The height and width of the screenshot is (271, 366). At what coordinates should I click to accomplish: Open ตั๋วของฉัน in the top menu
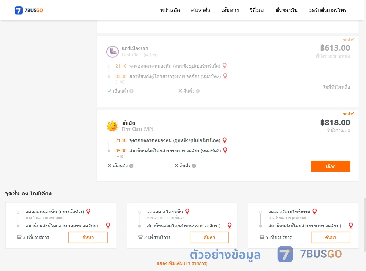click(286, 10)
